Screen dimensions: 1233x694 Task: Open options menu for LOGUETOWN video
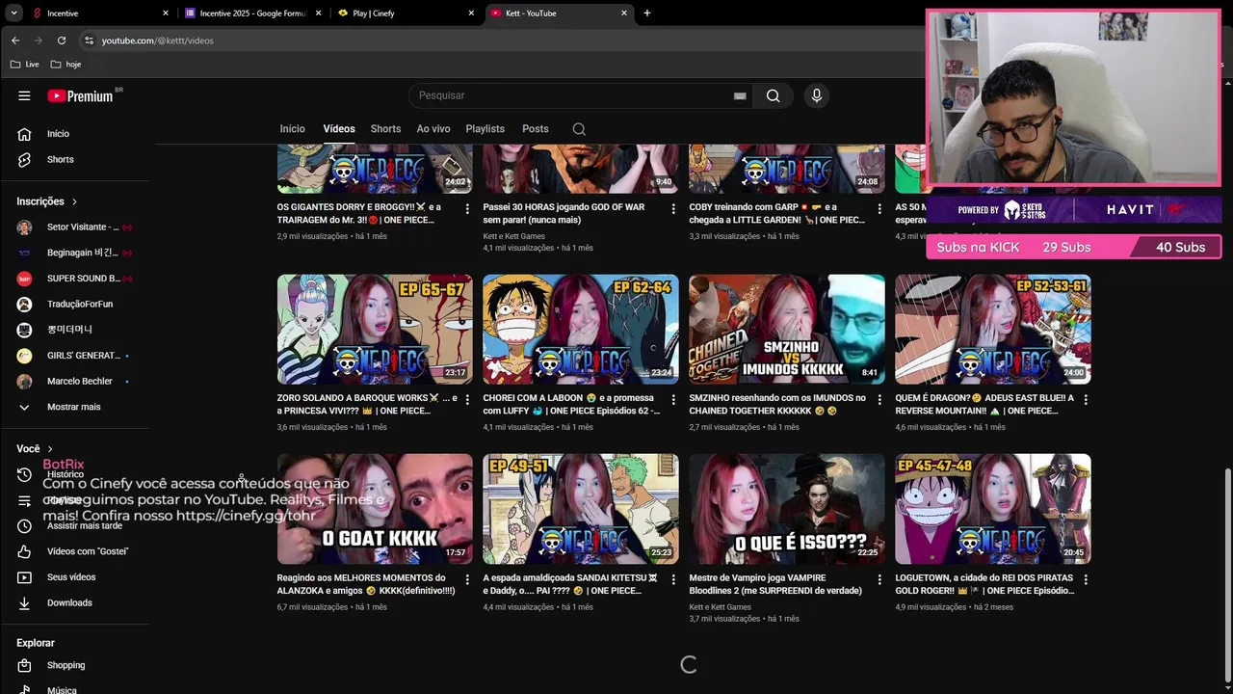coord(1086,579)
